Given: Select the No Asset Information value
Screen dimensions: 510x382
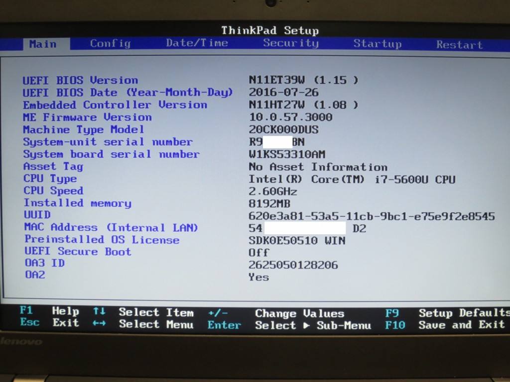Looking at the screenshot, I should pos(318,167).
